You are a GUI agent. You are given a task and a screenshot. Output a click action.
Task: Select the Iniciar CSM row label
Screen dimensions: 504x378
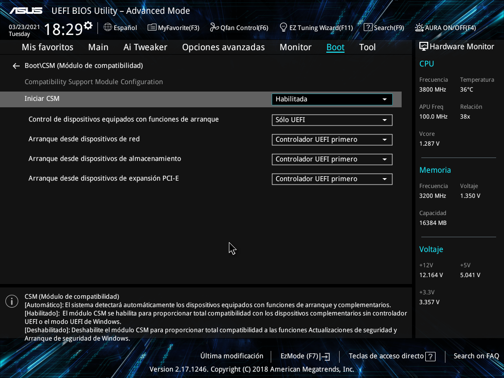(x=42, y=98)
